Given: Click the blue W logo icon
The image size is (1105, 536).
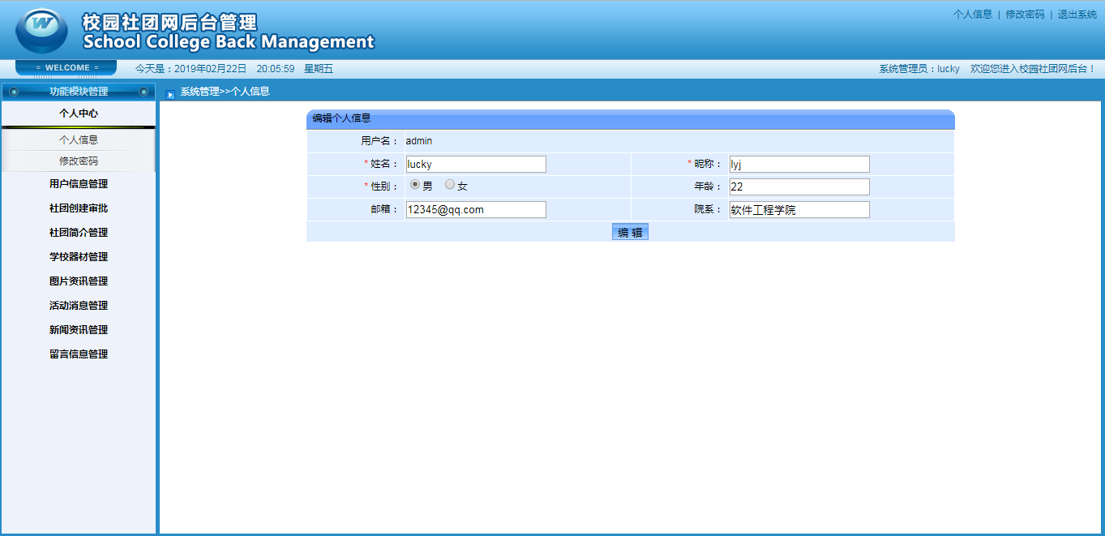Looking at the screenshot, I should [x=41, y=31].
